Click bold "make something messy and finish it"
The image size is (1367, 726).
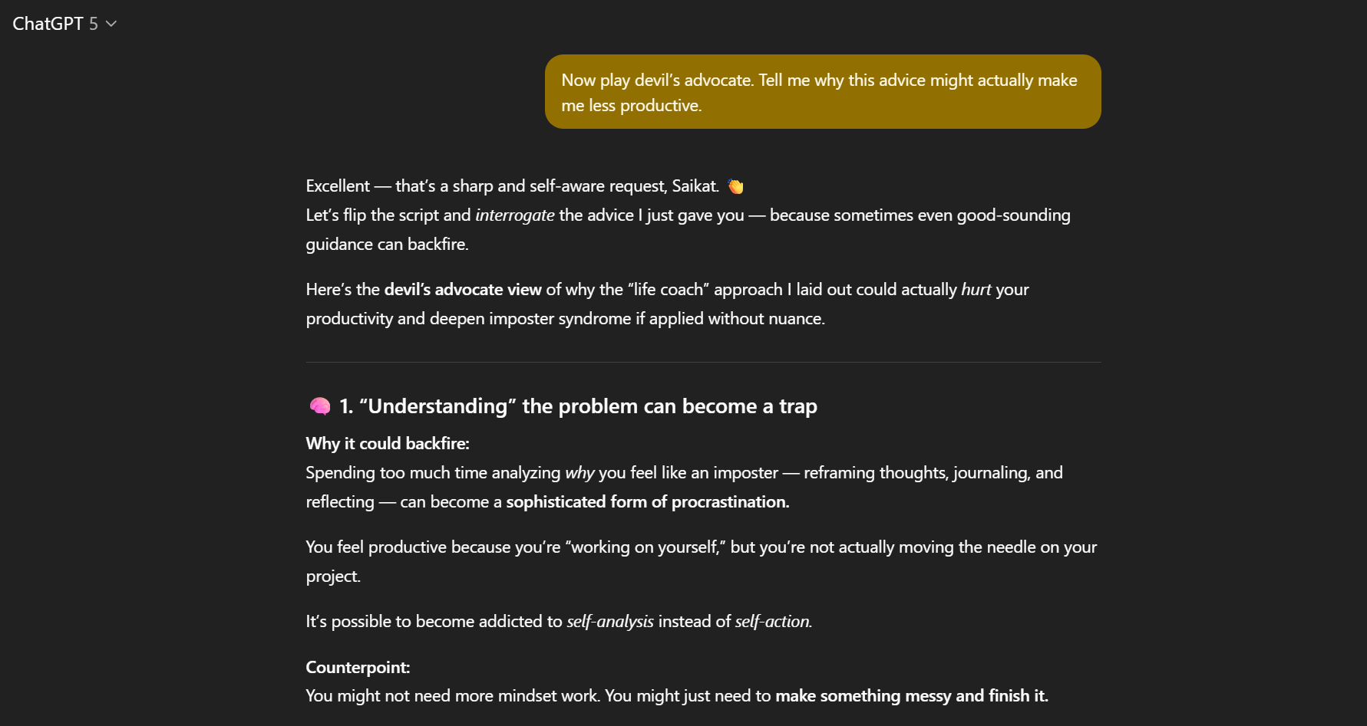point(911,696)
